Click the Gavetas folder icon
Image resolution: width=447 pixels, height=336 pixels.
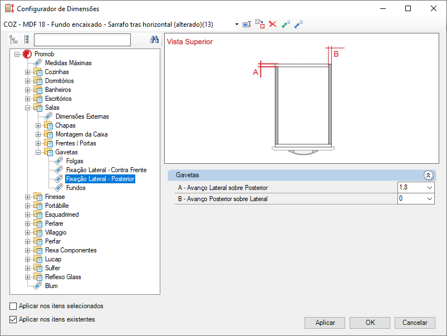(48, 152)
